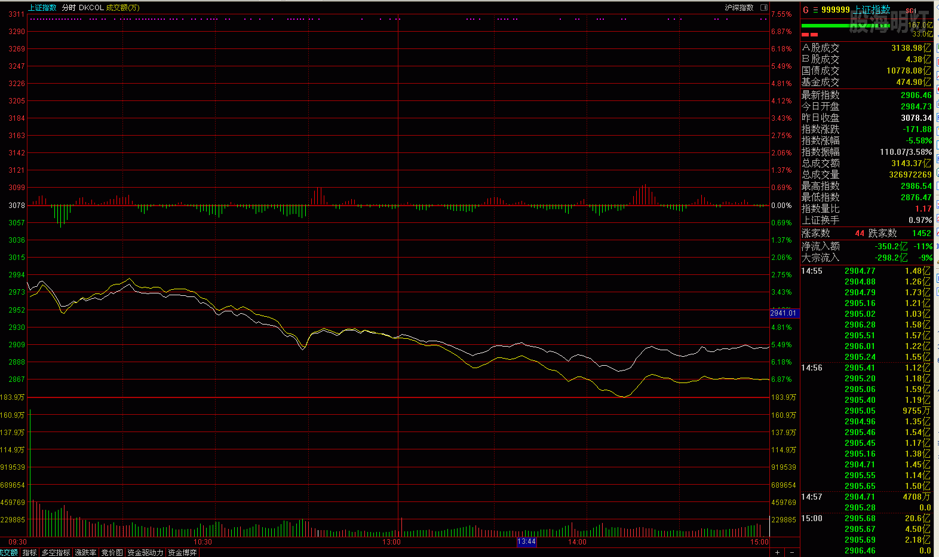Click the 上证指数 name in quote panel
Image resolution: width=939 pixels, height=557 pixels.
(871, 10)
